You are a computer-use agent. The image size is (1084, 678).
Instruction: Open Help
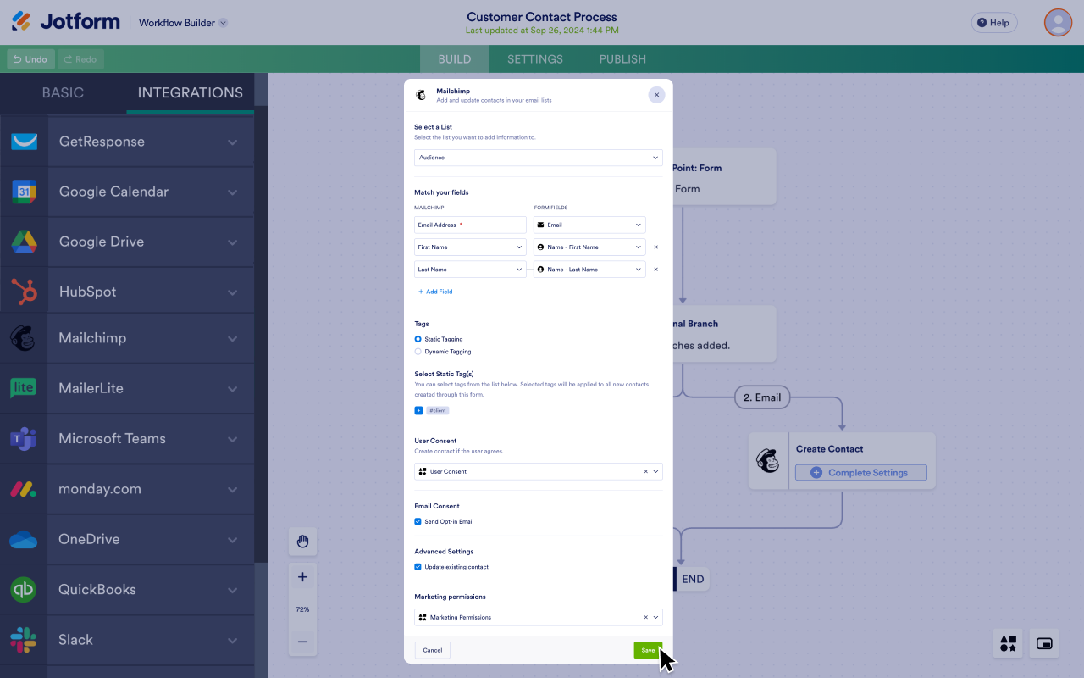pyautogui.click(x=994, y=23)
